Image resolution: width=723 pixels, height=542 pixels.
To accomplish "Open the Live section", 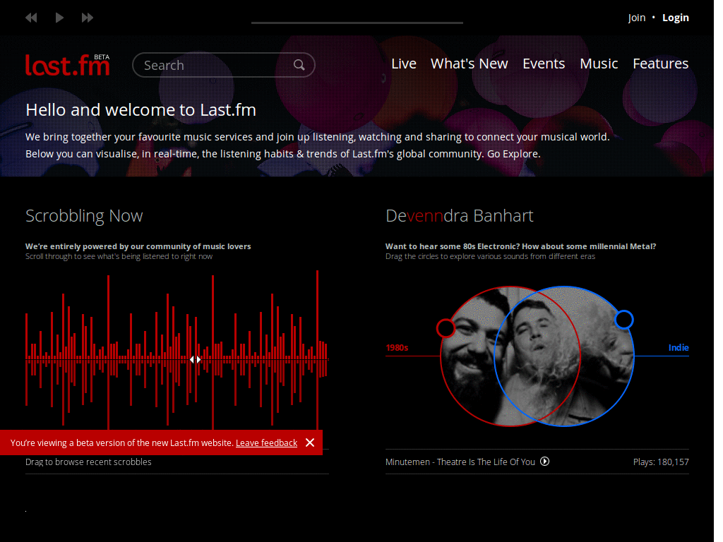I will 403,64.
